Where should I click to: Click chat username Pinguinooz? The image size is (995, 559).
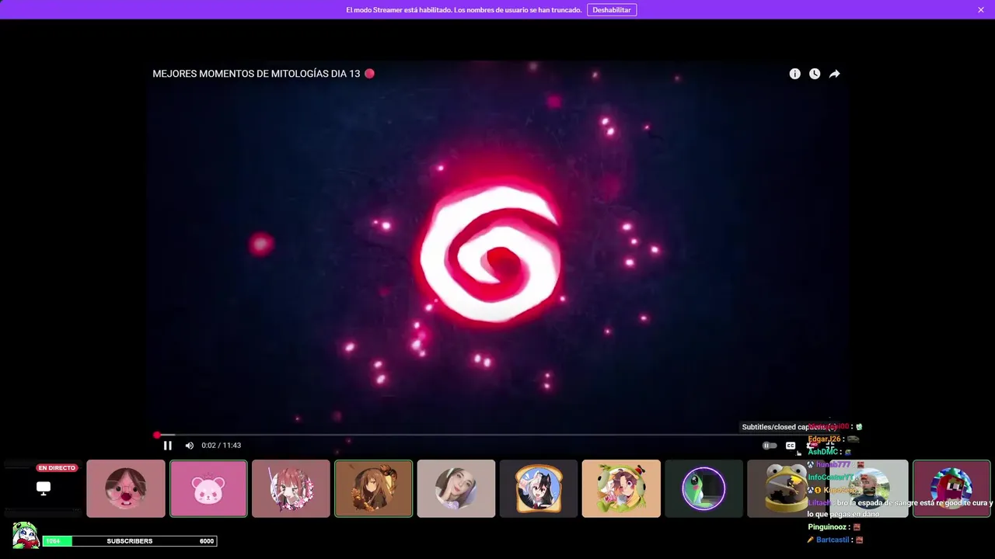click(828, 527)
